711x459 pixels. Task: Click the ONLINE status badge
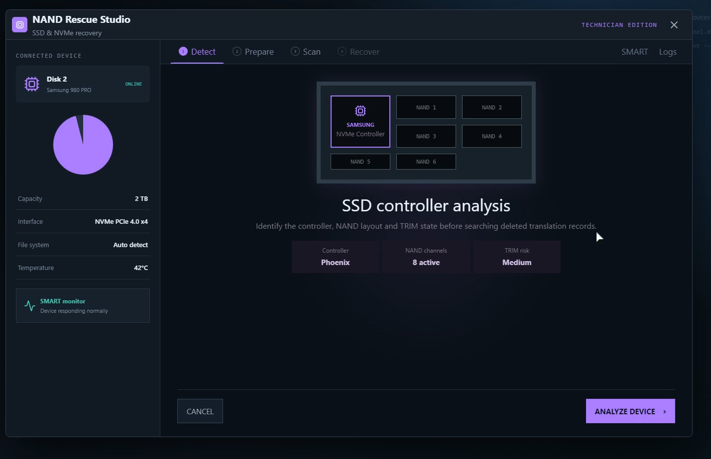[x=133, y=84]
